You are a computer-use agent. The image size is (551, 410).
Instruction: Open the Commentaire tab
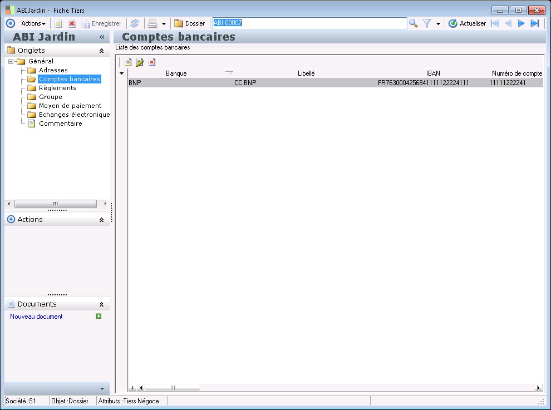[61, 124]
